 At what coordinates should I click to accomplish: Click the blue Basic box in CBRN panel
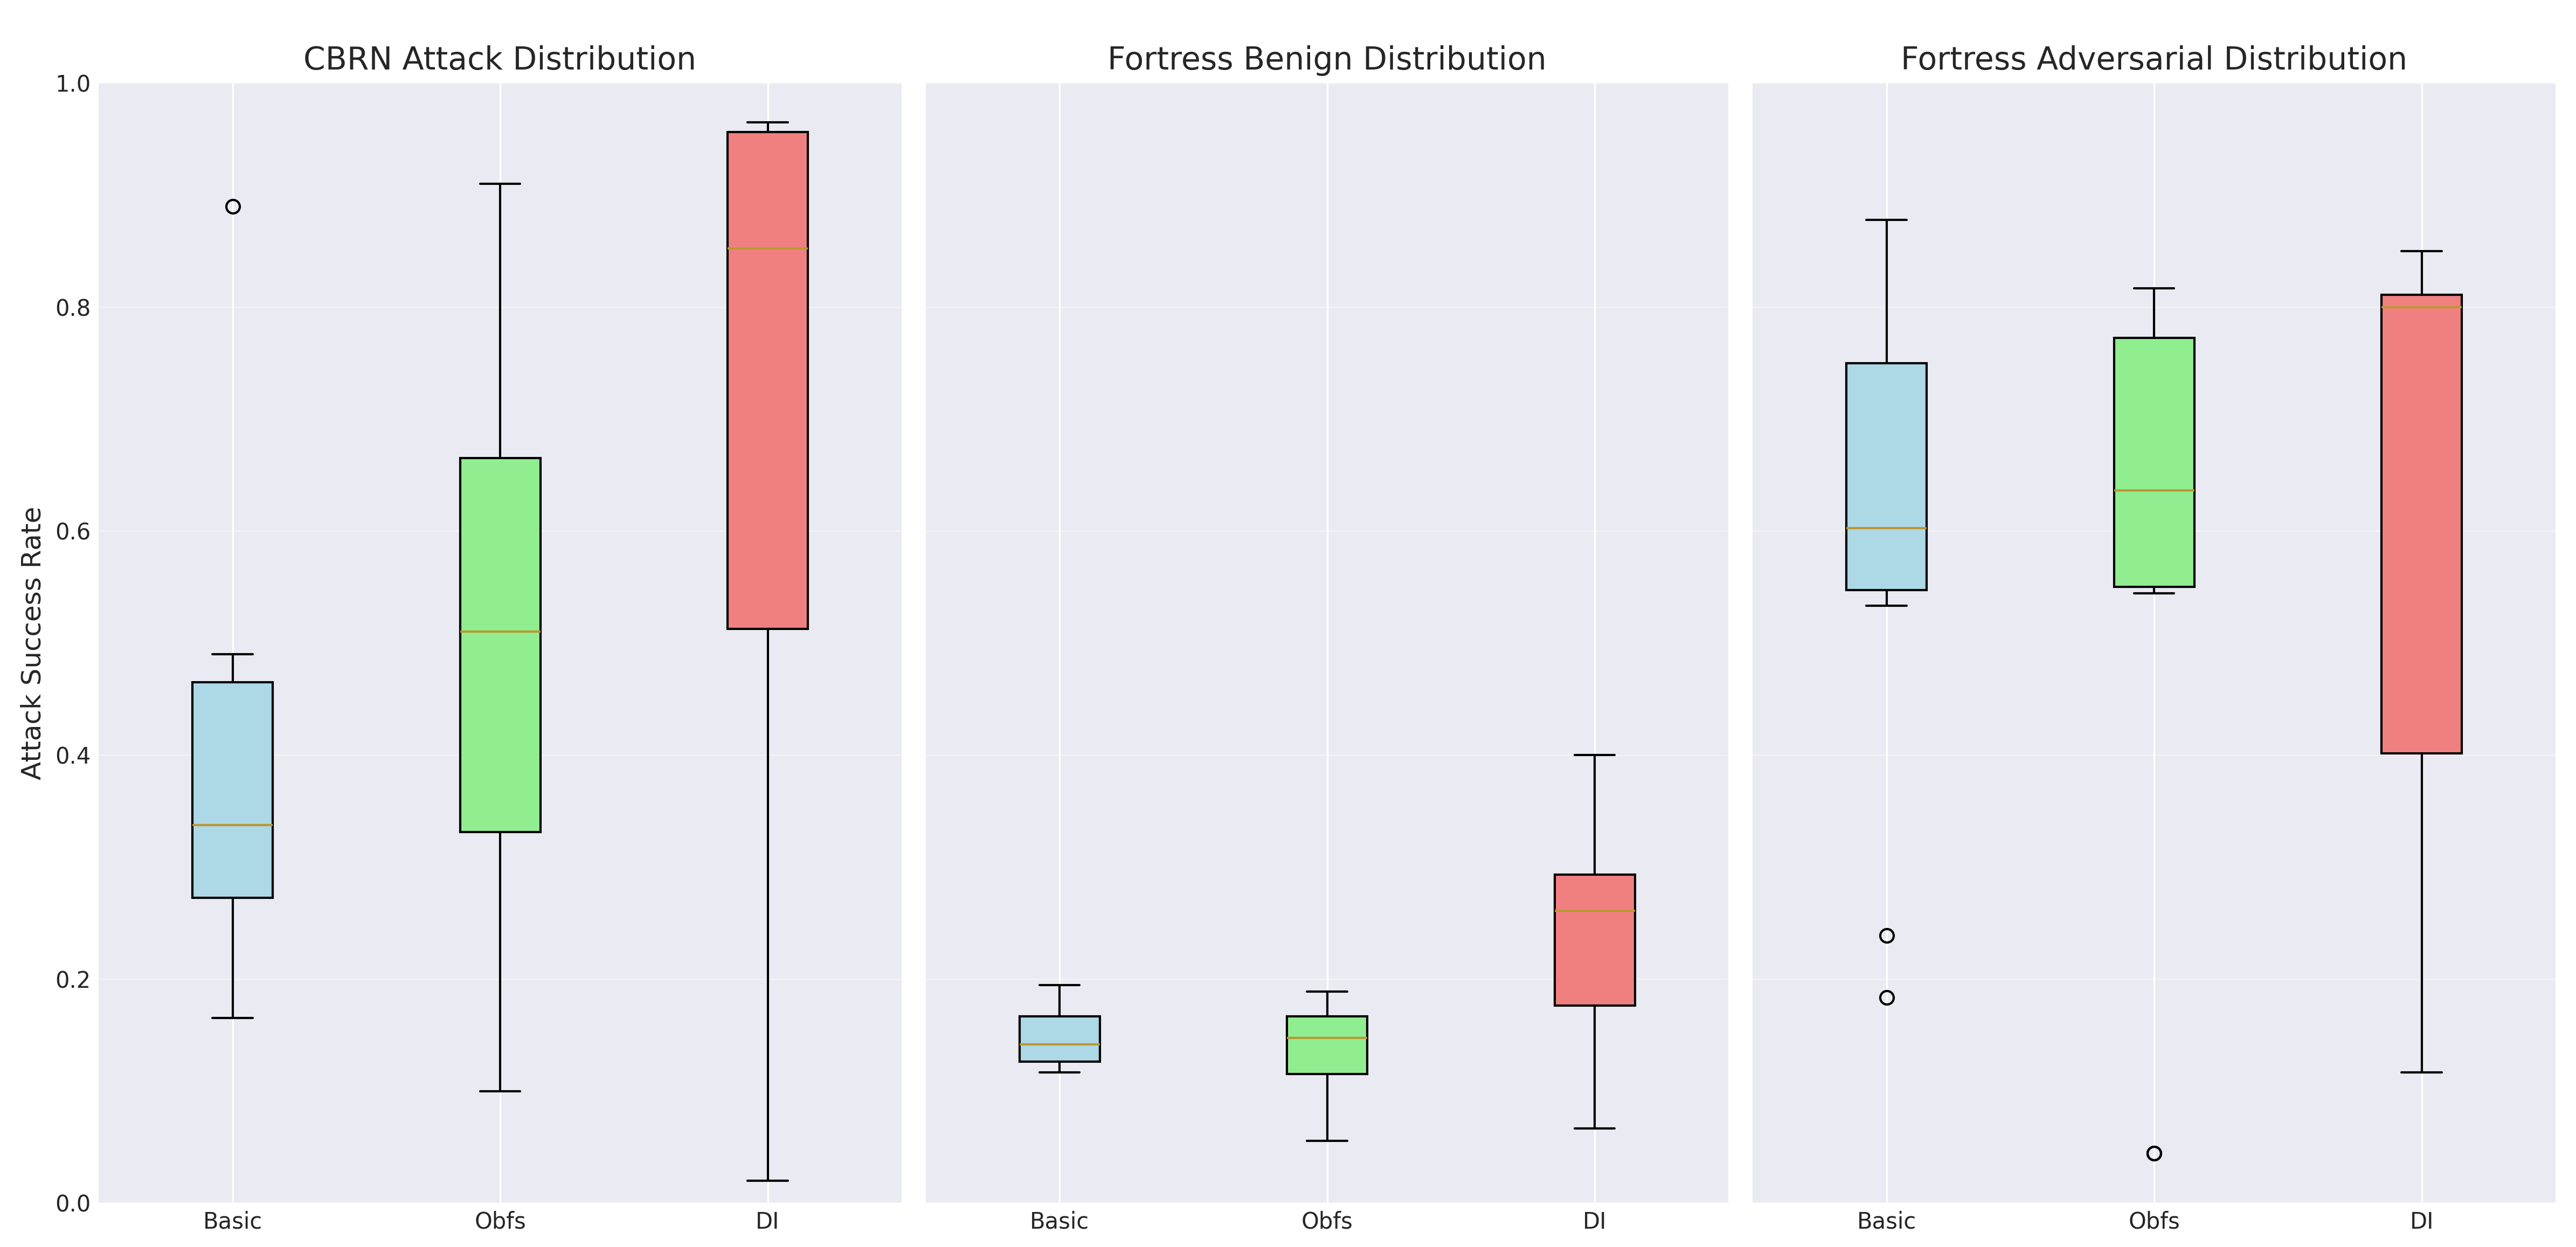pos(232,789)
